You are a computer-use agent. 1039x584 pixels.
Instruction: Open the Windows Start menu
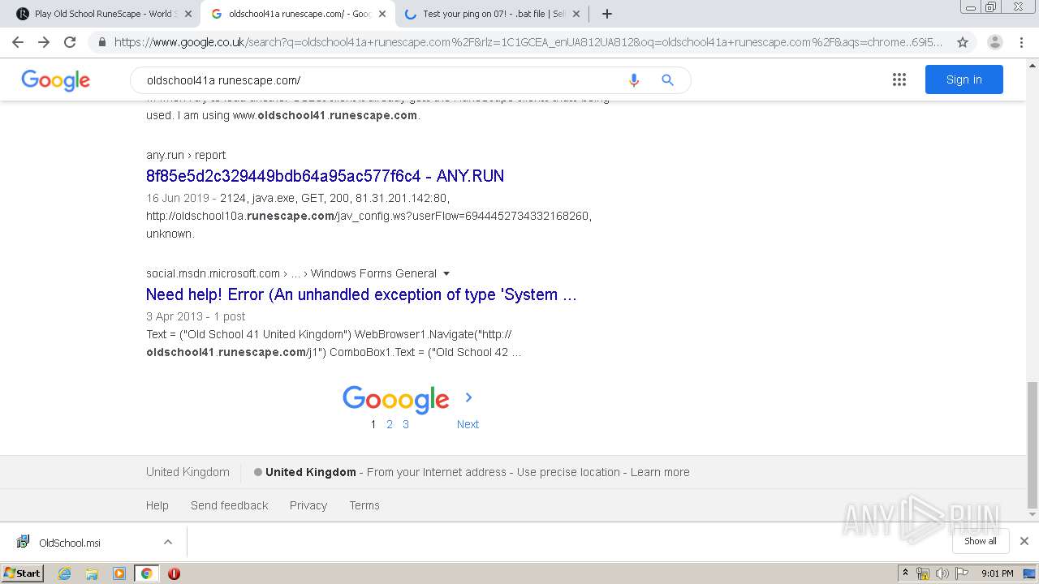click(x=23, y=573)
